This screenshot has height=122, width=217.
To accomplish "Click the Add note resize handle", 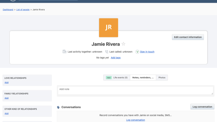I will (x=212, y=94).
